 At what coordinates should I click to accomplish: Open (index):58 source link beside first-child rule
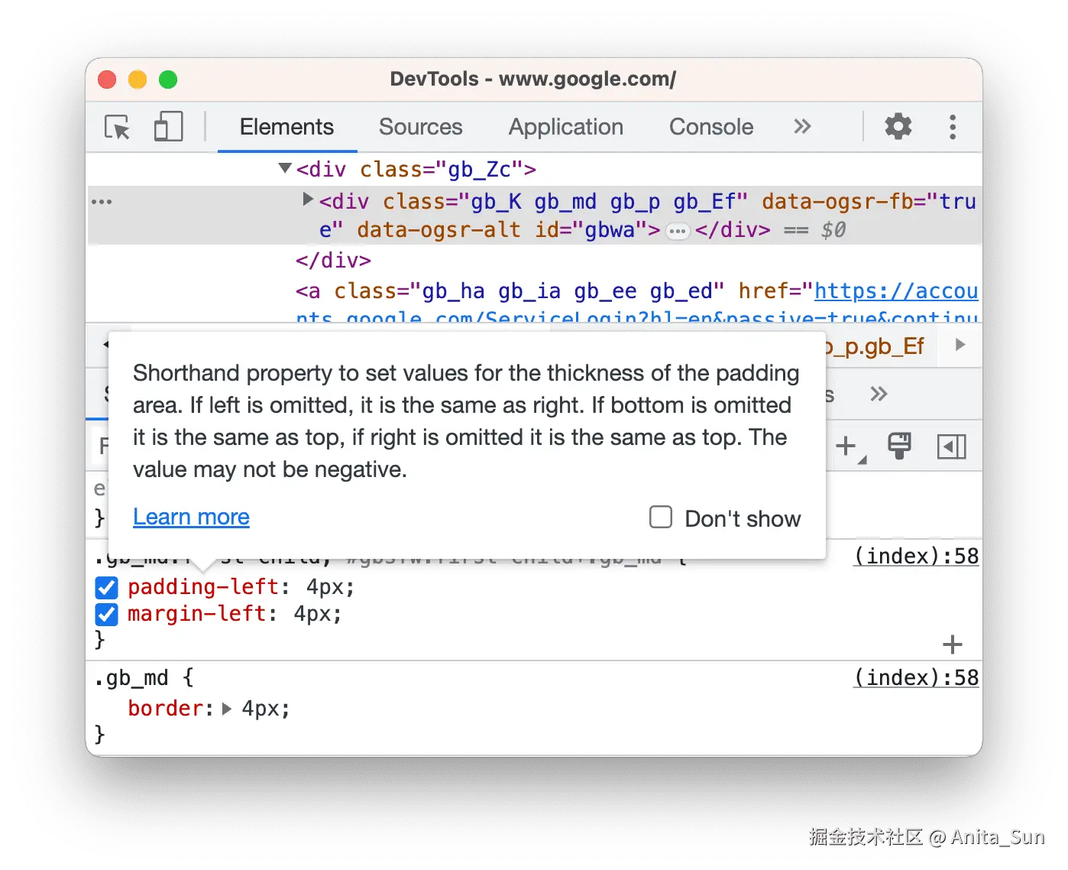[916, 557]
